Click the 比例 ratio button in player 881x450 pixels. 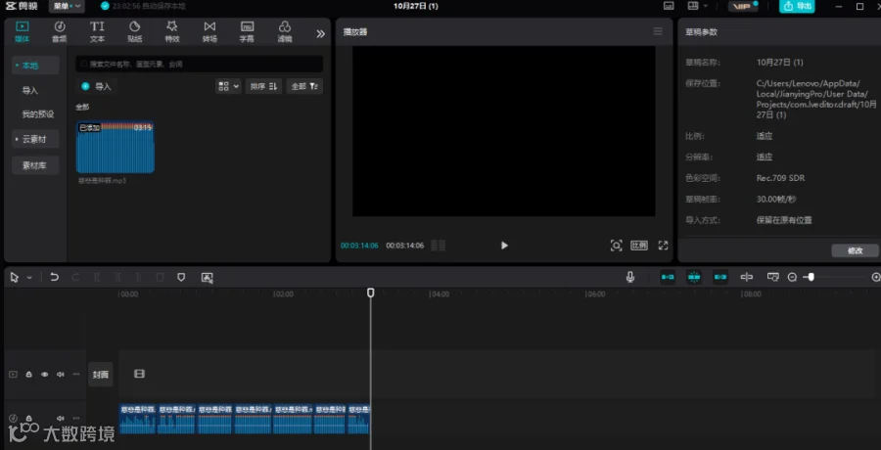[639, 246]
